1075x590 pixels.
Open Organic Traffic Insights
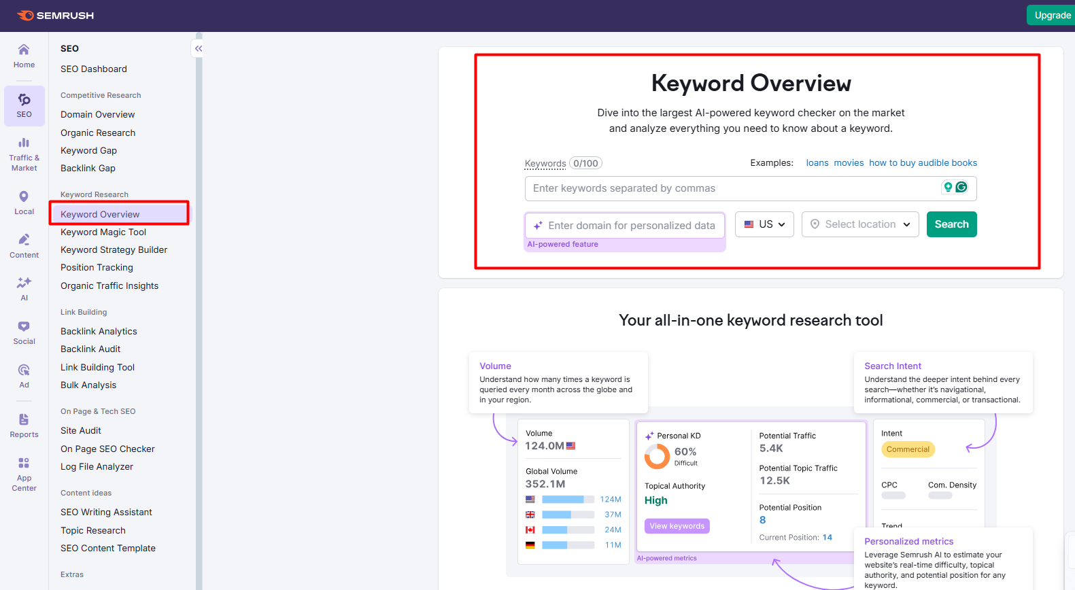tap(109, 285)
